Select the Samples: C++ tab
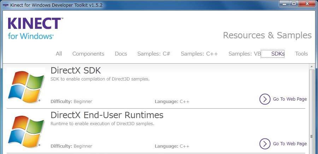318x154 pixels. (x=199, y=54)
